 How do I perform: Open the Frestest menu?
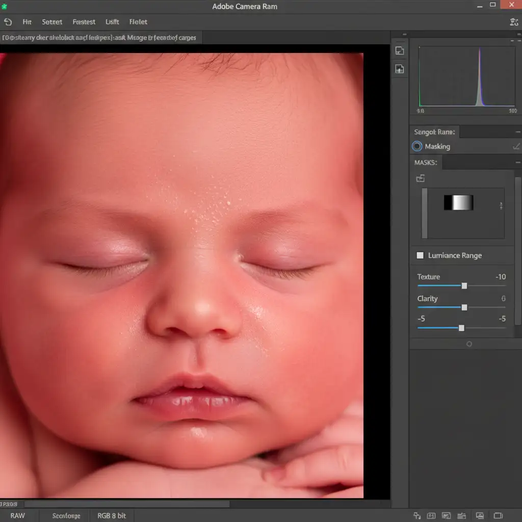tap(84, 22)
